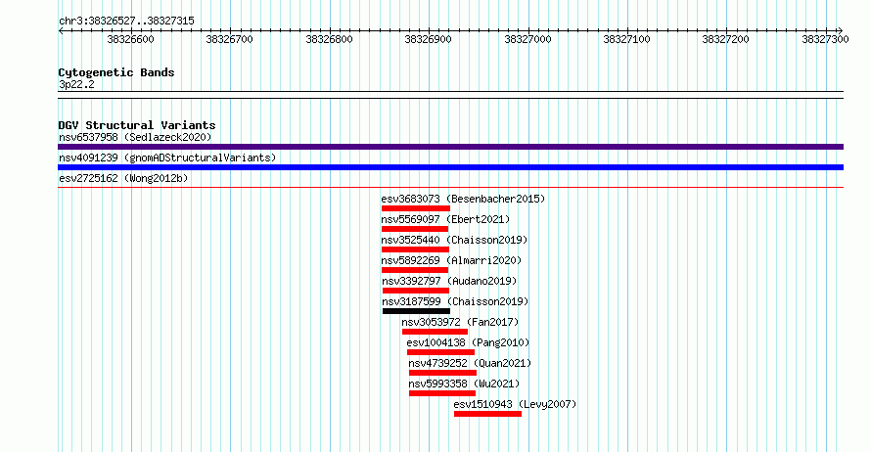871x452 pixels.
Task: Select the thin red esv2725162 line
Action: 450,188
